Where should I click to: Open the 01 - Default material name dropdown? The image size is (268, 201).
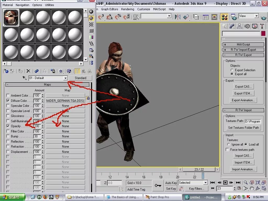(x=65, y=78)
